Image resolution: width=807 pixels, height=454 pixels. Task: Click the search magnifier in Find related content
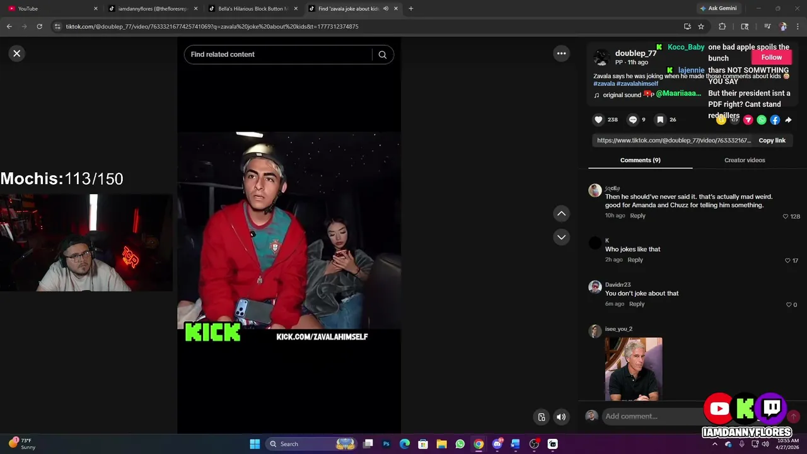tap(382, 54)
